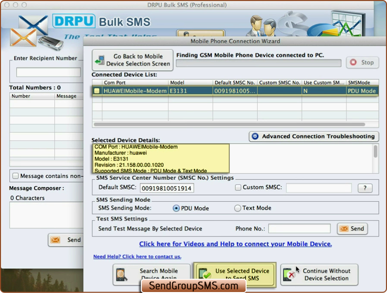Click the Message Composer text area
The height and width of the screenshot is (293, 387).
coord(47,215)
